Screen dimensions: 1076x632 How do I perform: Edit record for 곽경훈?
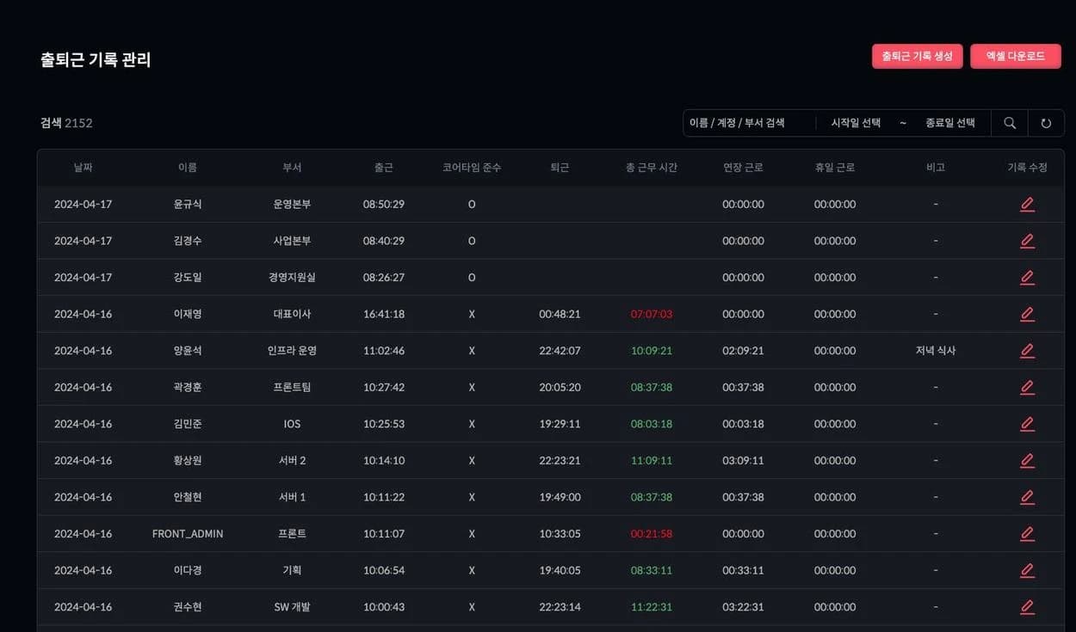click(1027, 387)
